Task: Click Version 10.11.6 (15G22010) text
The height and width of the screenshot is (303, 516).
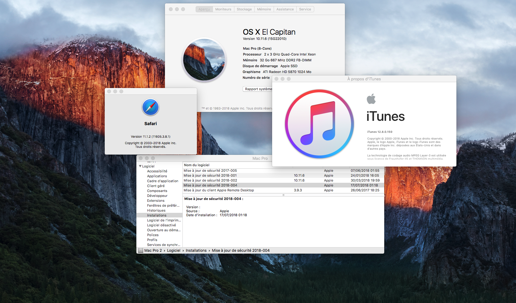Action: (265, 39)
